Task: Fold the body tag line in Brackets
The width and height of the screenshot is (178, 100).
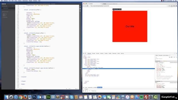Action: (20, 84)
